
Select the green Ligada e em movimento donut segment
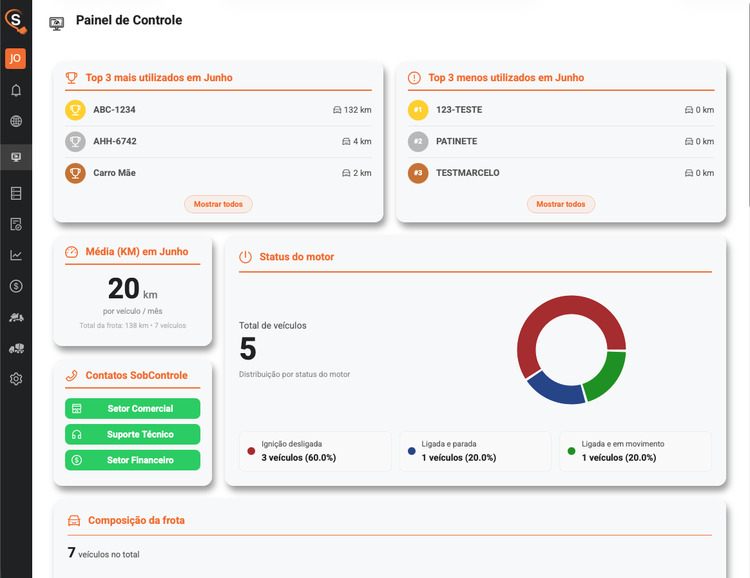coord(608,379)
